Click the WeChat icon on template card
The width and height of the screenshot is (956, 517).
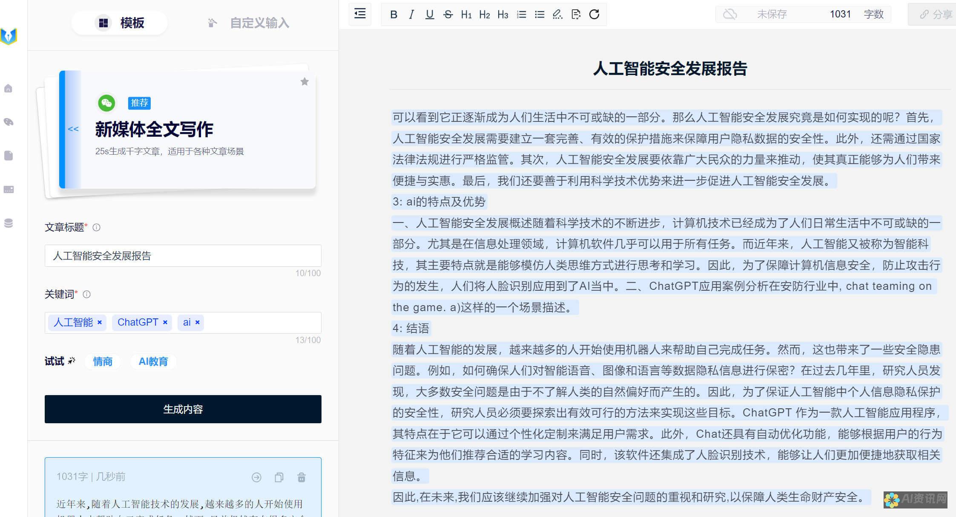point(106,103)
